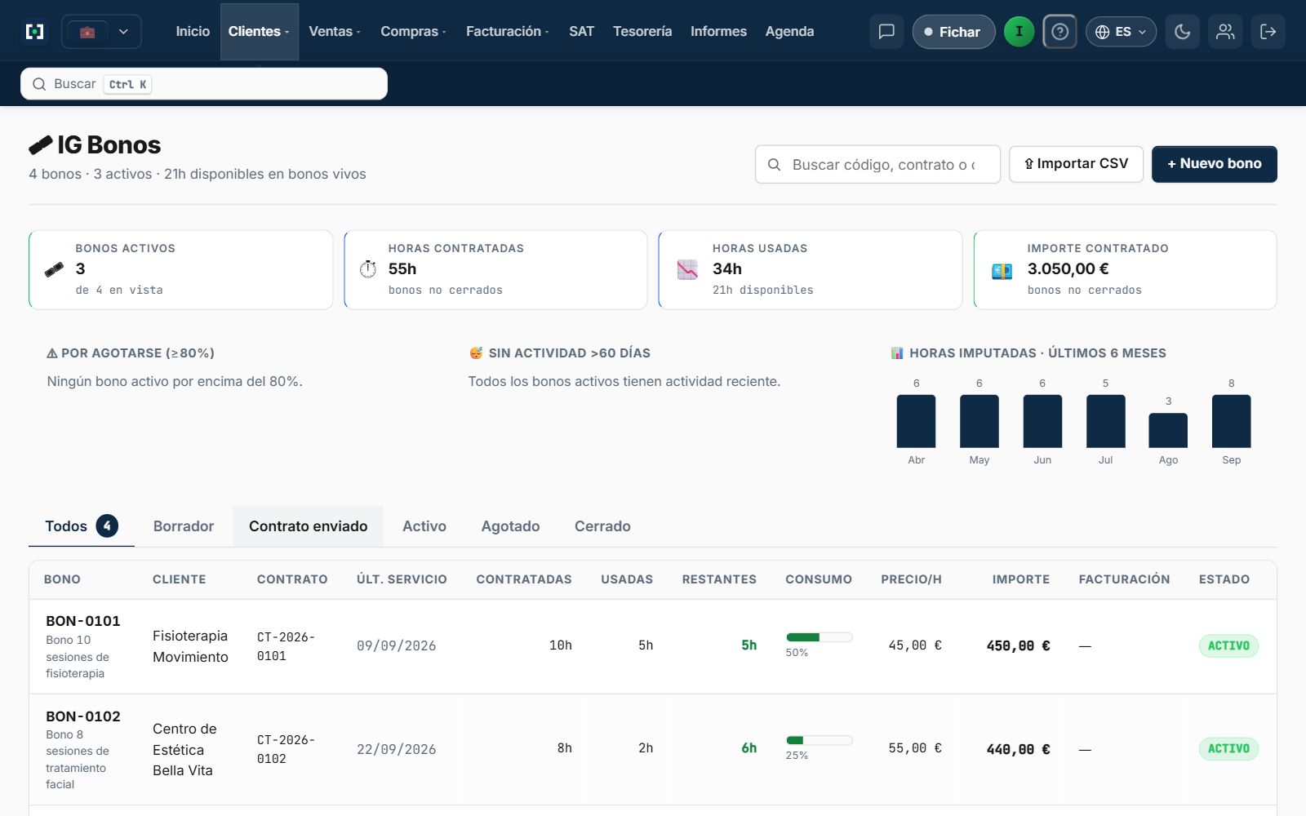Click the Nuevo bono button
1306x816 pixels.
pyautogui.click(x=1215, y=164)
